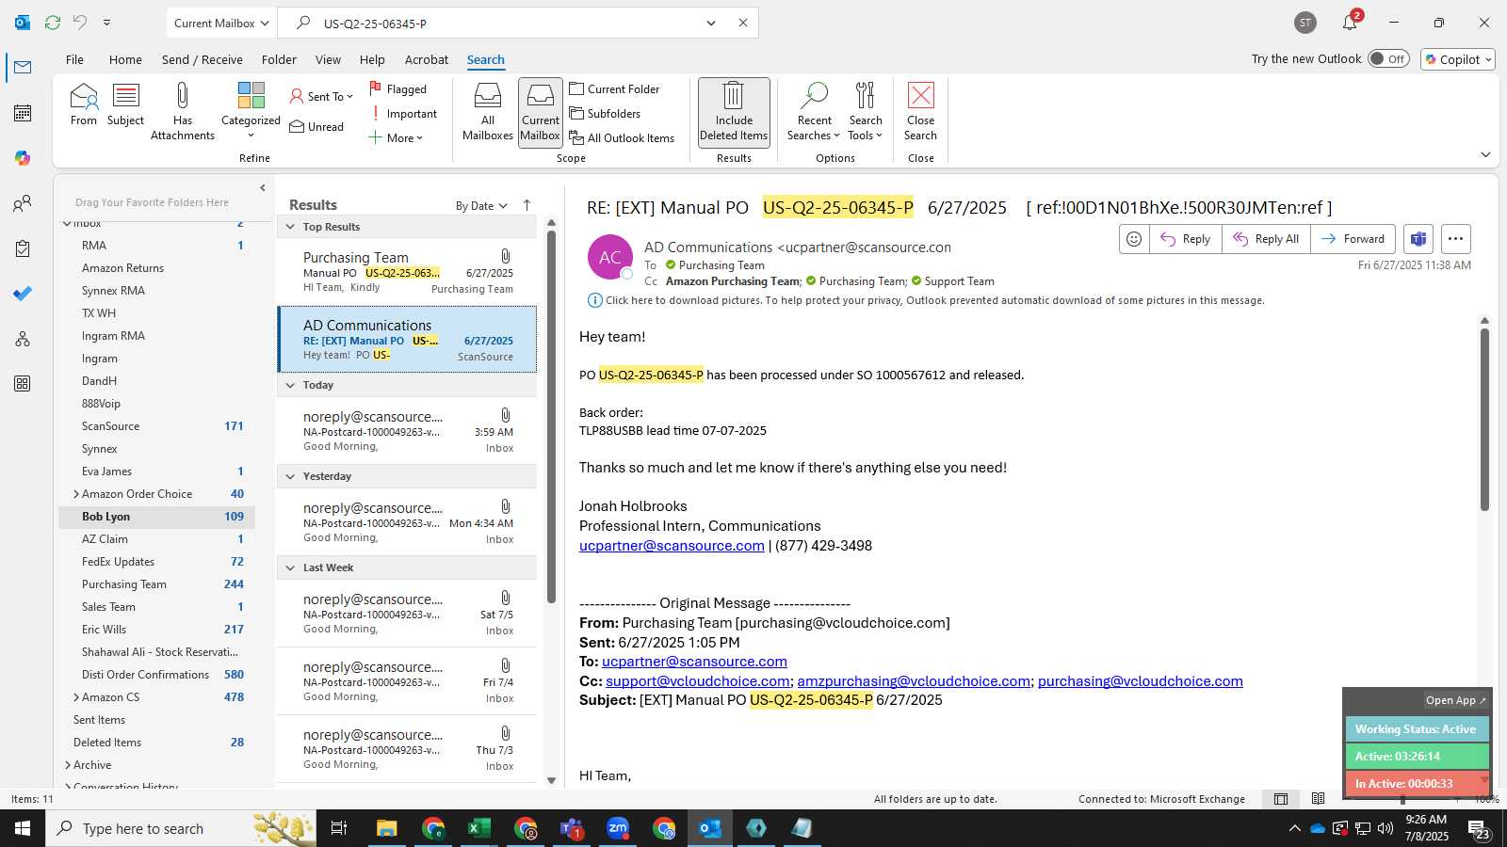Viewport: 1507px width, 847px height.
Task: Switch to the Send / Receive tab
Action: coord(202,59)
